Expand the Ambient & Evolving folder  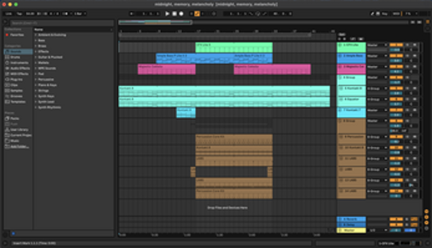tap(52, 35)
